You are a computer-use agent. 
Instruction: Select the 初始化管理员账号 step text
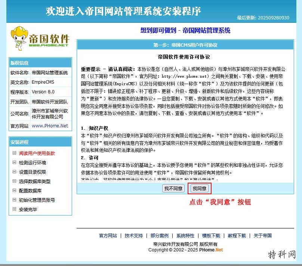(37, 200)
